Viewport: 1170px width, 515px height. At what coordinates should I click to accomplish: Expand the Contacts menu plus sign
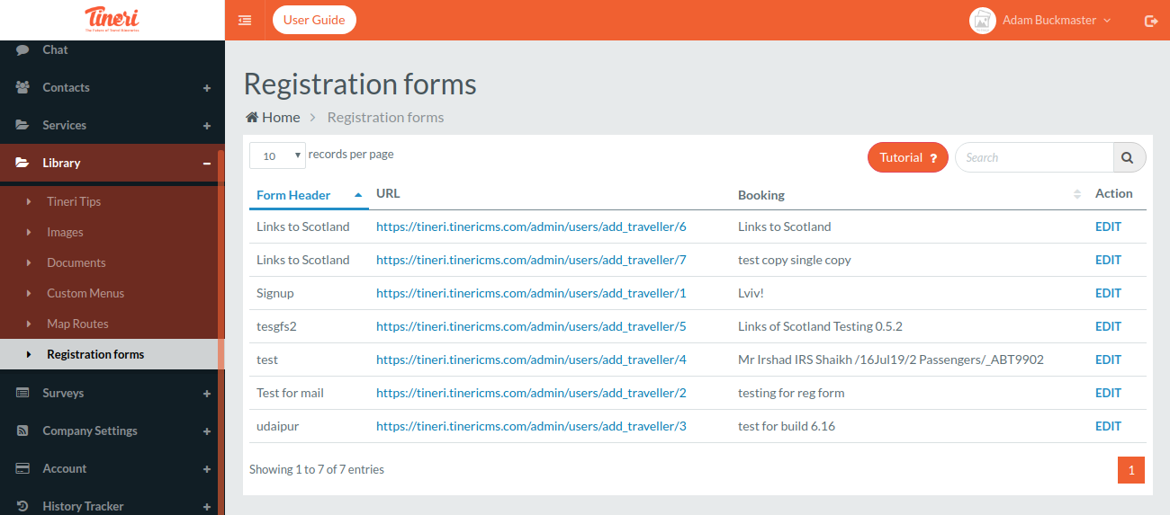pyautogui.click(x=207, y=88)
